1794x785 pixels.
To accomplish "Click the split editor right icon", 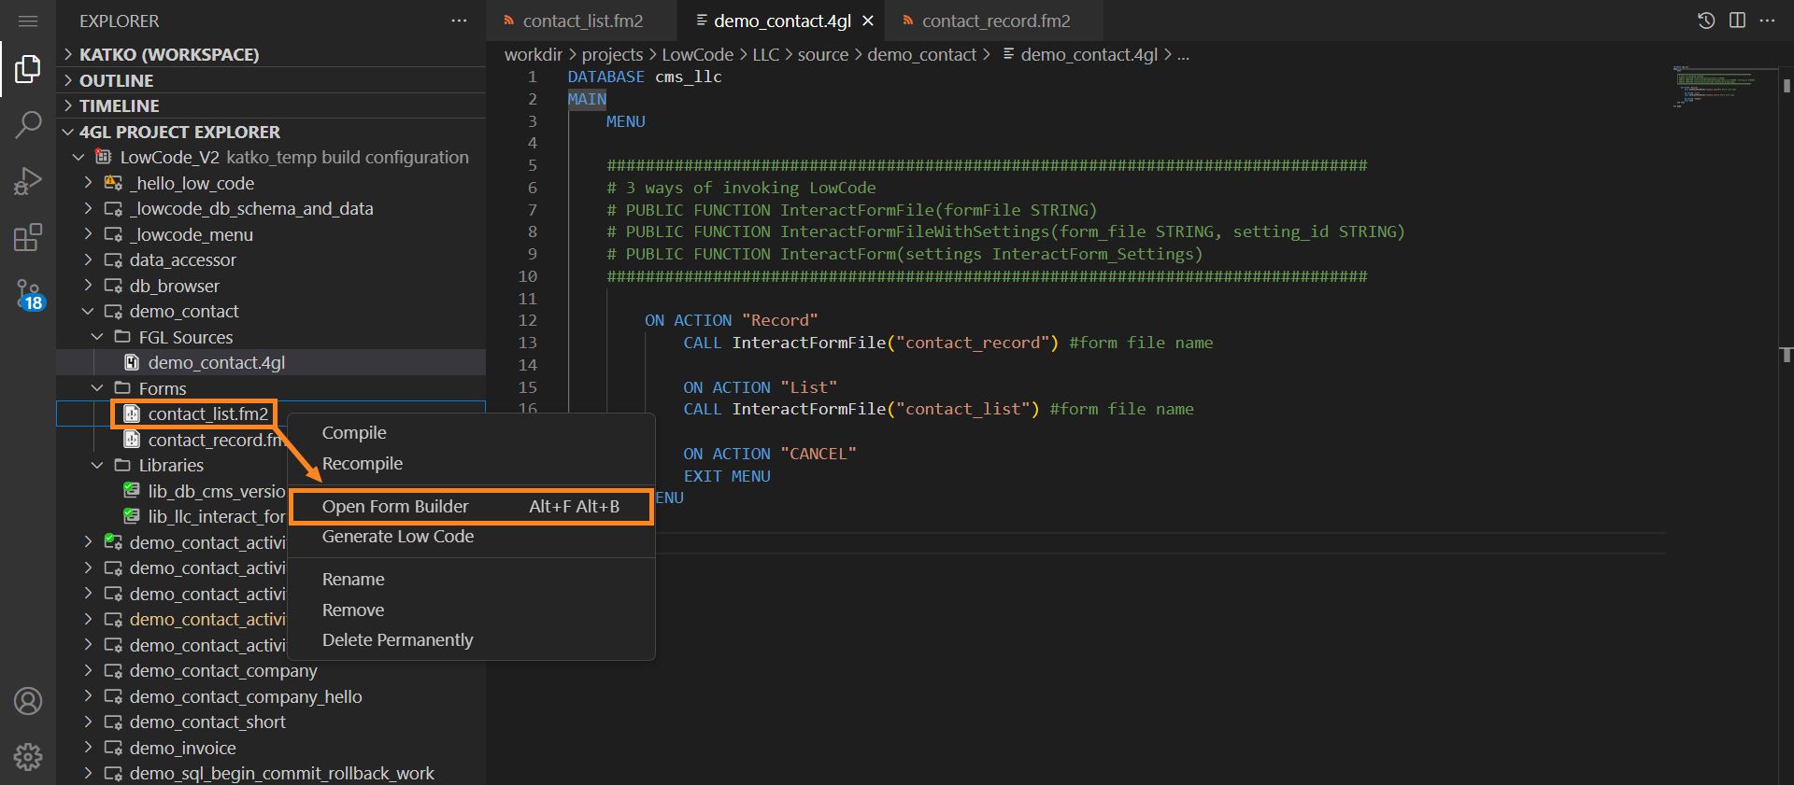I will (x=1737, y=21).
